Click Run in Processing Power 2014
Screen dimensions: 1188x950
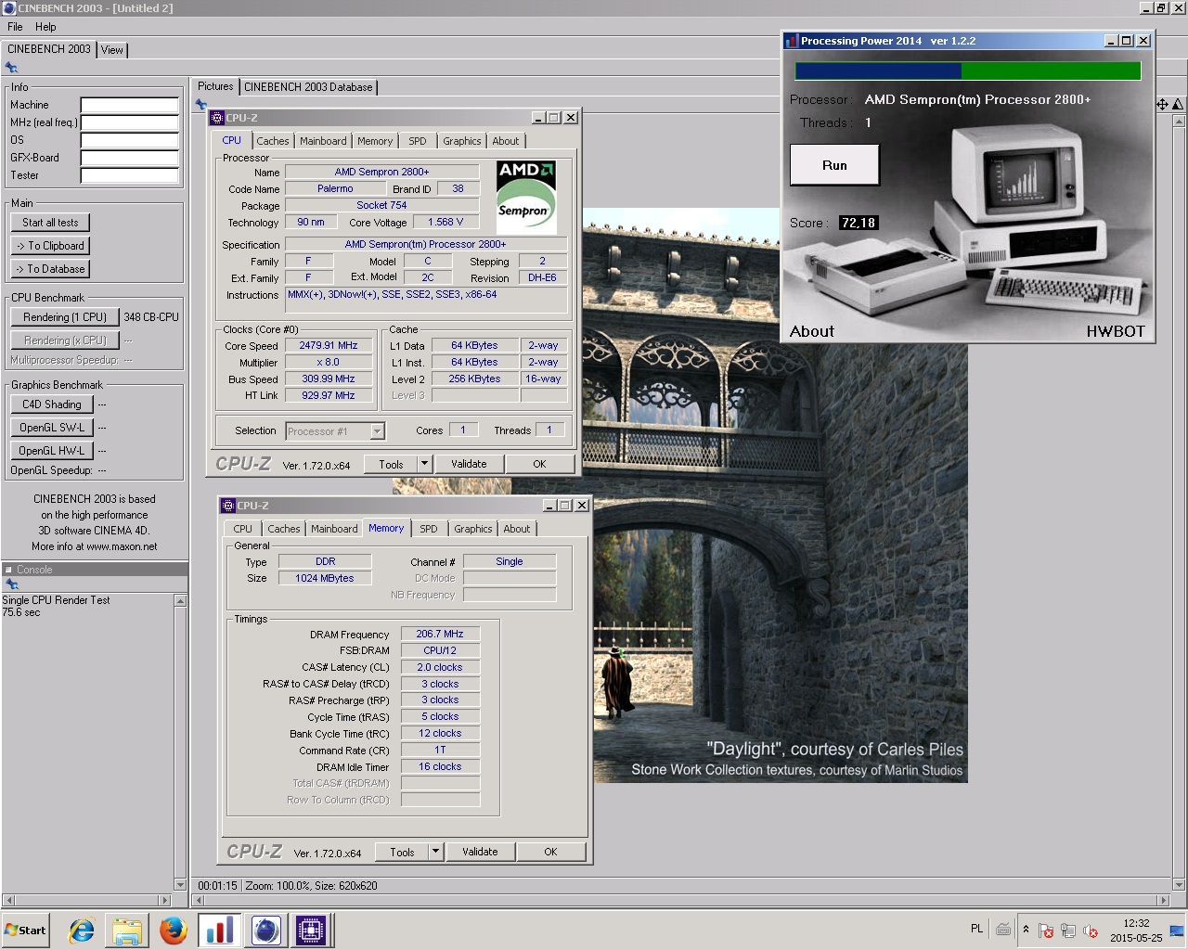[834, 165]
